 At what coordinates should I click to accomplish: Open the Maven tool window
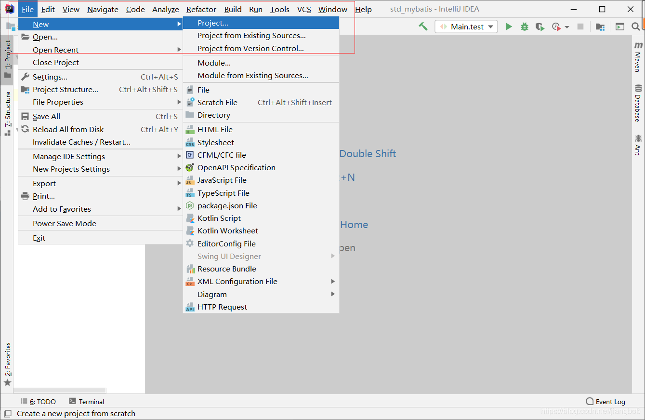pos(638,57)
